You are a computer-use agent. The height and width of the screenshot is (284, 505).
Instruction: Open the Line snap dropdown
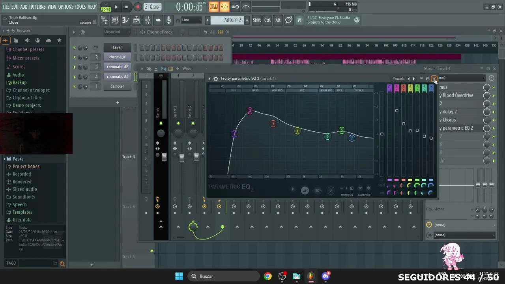click(191, 20)
